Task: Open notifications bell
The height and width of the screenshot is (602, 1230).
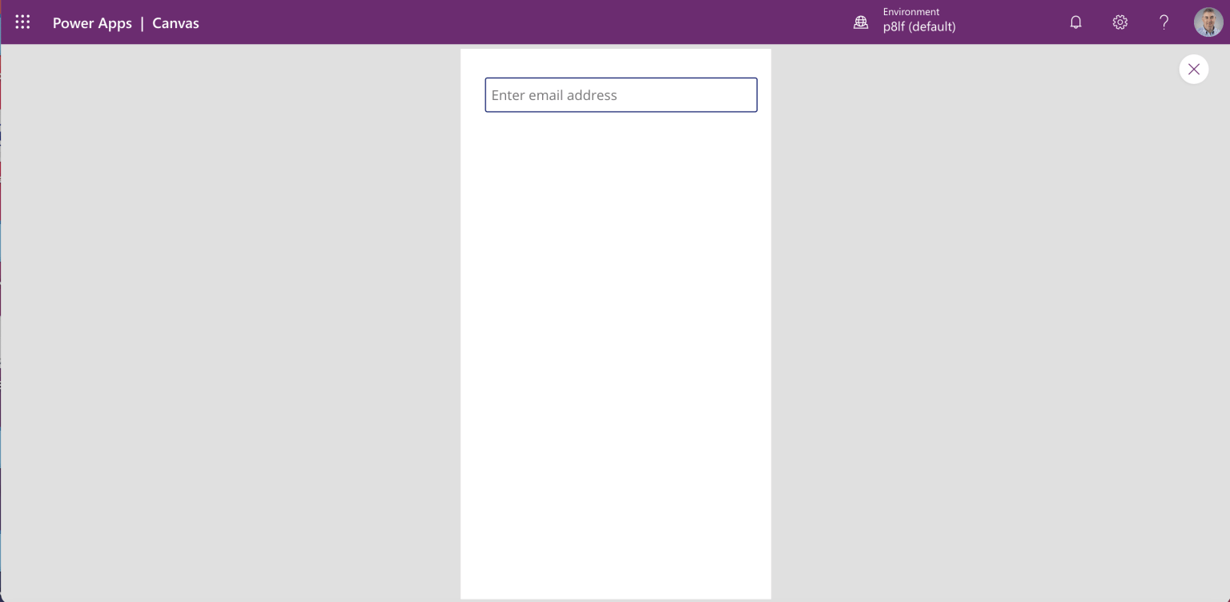Action: click(x=1075, y=22)
